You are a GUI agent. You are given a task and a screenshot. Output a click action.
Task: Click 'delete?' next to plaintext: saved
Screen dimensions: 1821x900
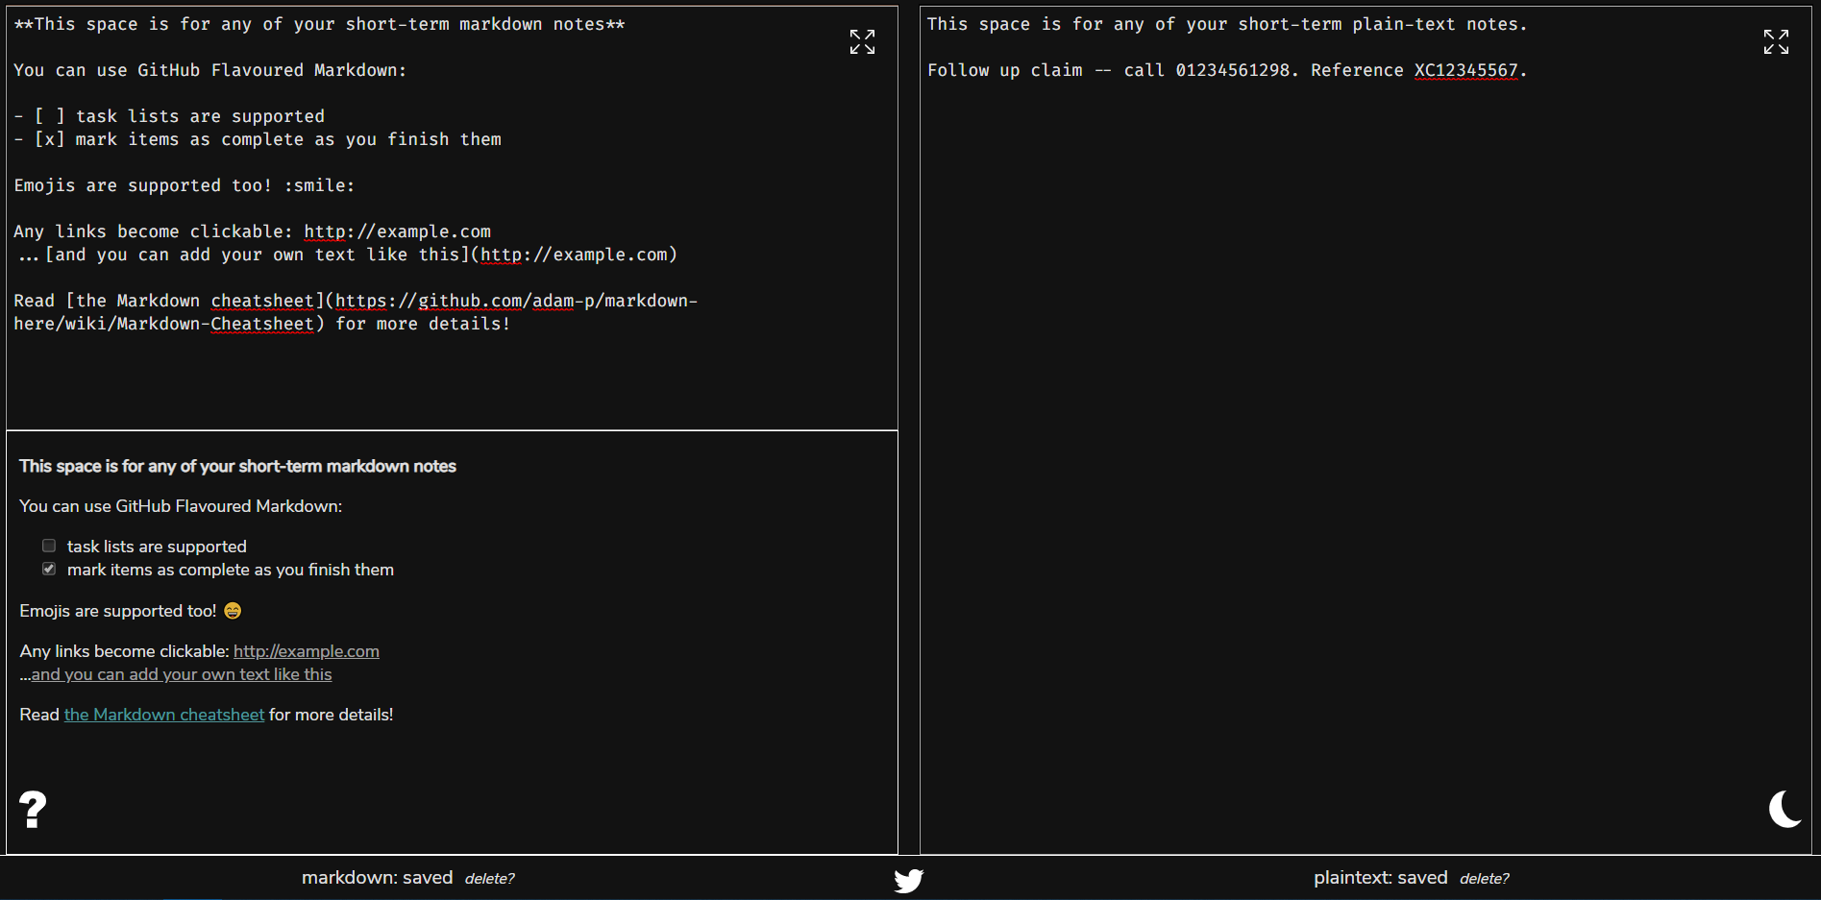pyautogui.click(x=1485, y=879)
